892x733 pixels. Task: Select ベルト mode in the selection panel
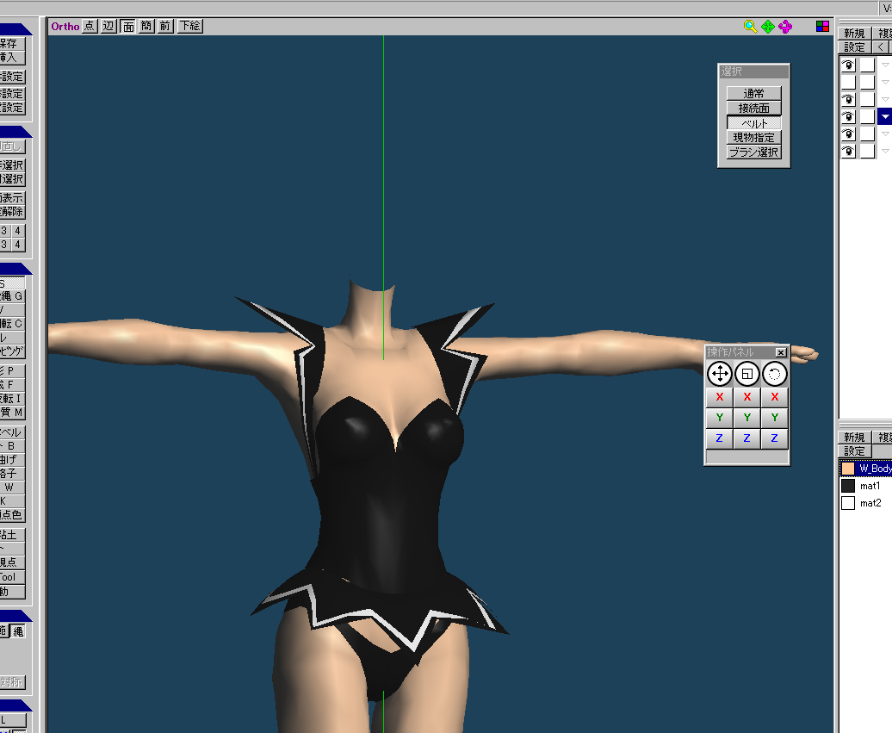click(754, 123)
